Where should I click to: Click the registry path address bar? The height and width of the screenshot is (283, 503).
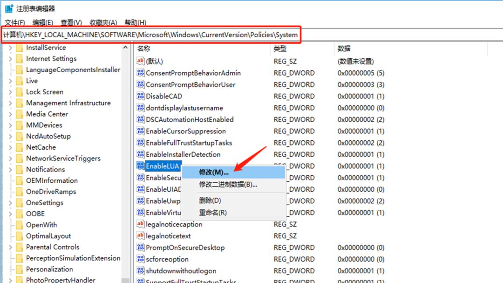251,35
